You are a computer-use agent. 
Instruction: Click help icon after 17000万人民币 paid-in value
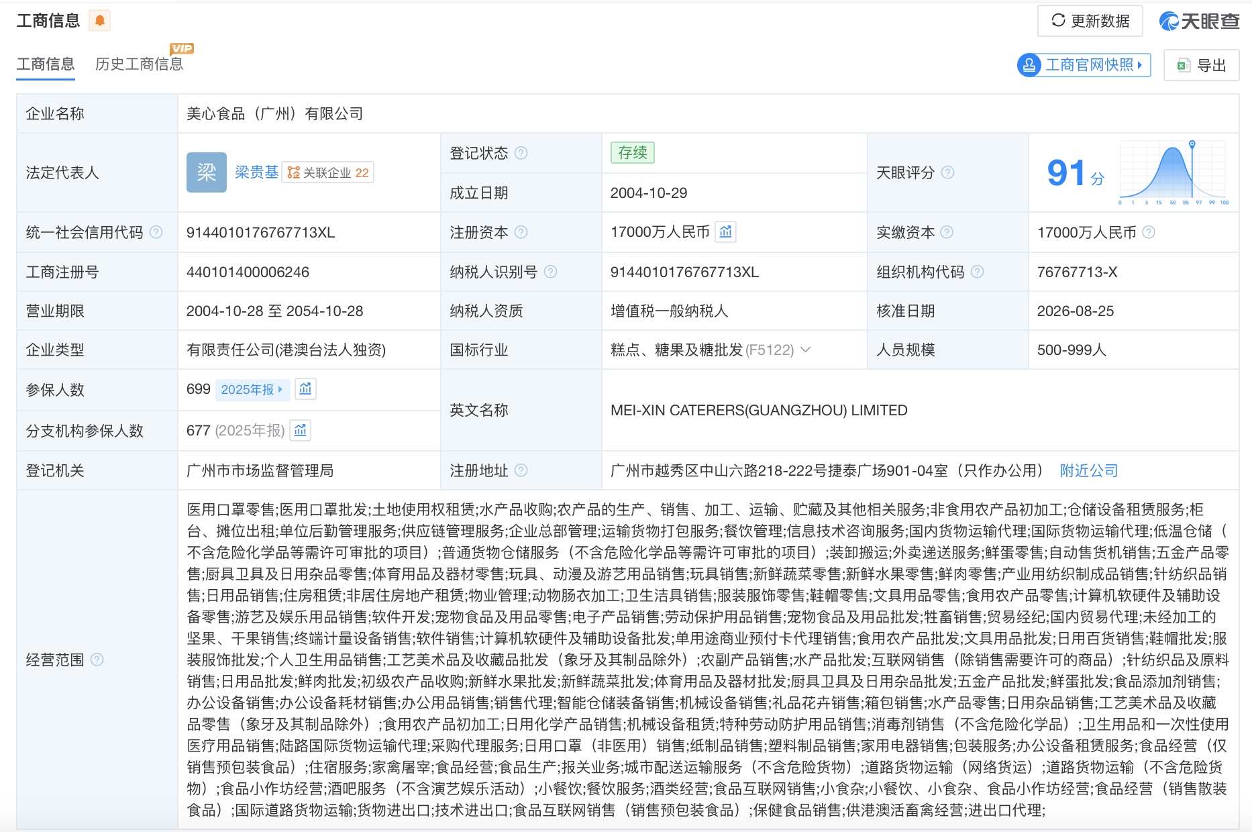[x=1149, y=232]
